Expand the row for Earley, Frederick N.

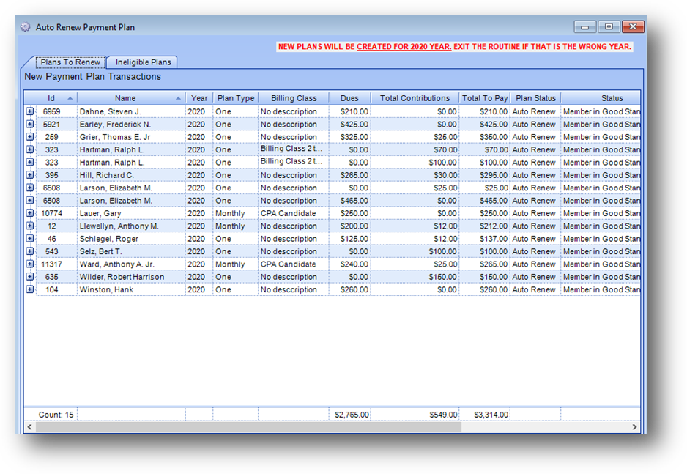pyautogui.click(x=30, y=124)
